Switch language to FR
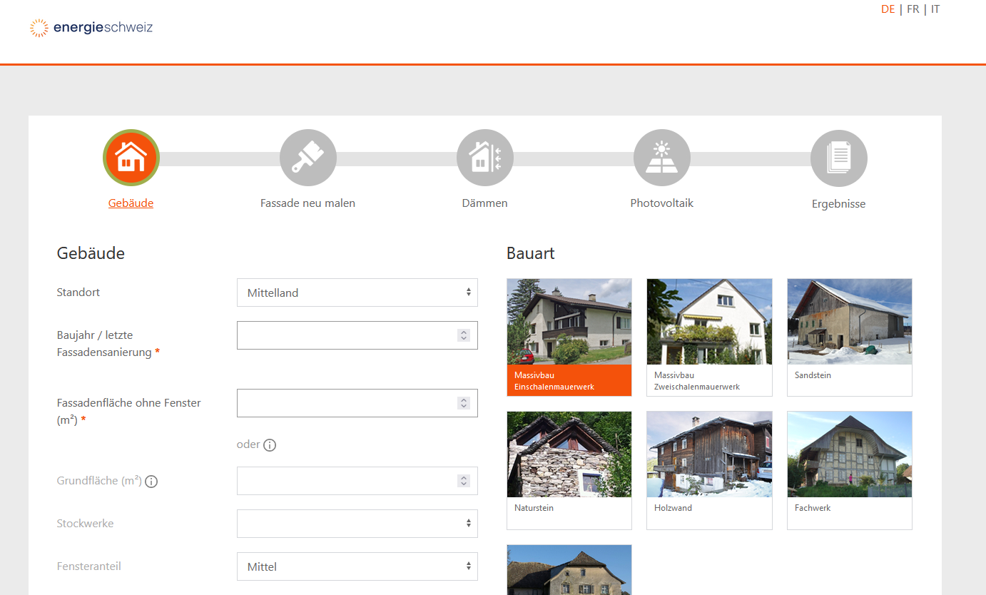Screen dimensions: 986x595 tap(913, 9)
